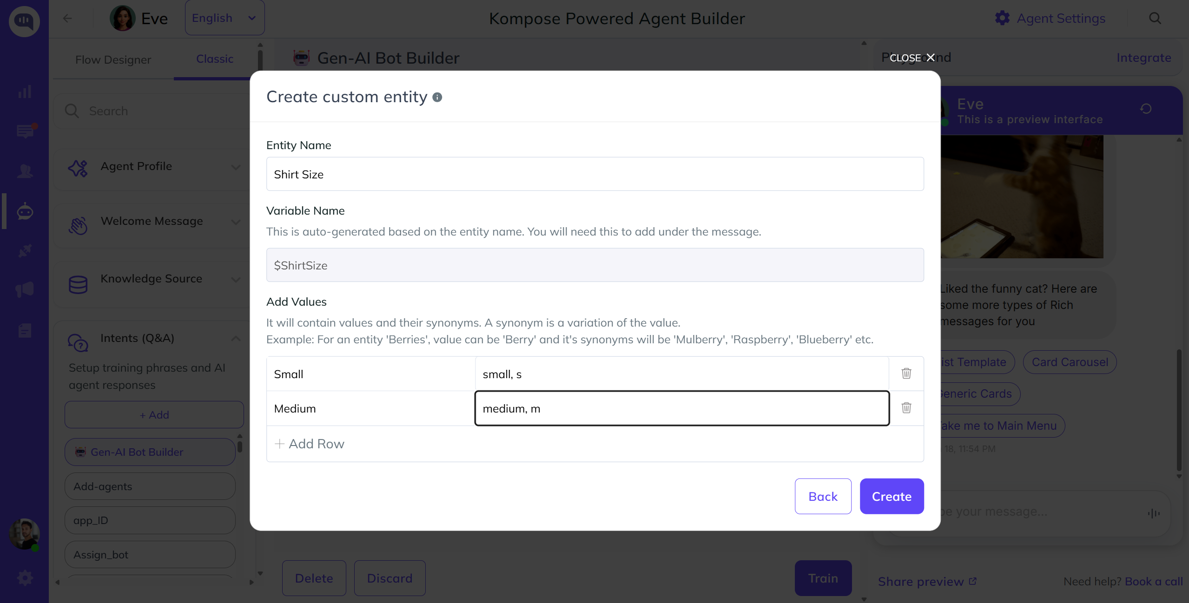This screenshot has height=603, width=1189.
Task: Click the Knowledge Source database icon
Action: 78,284
